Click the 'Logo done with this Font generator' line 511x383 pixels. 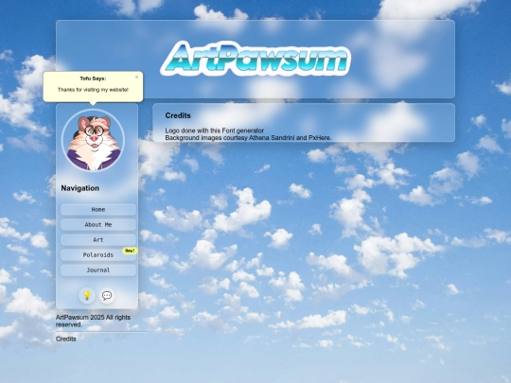pos(215,131)
